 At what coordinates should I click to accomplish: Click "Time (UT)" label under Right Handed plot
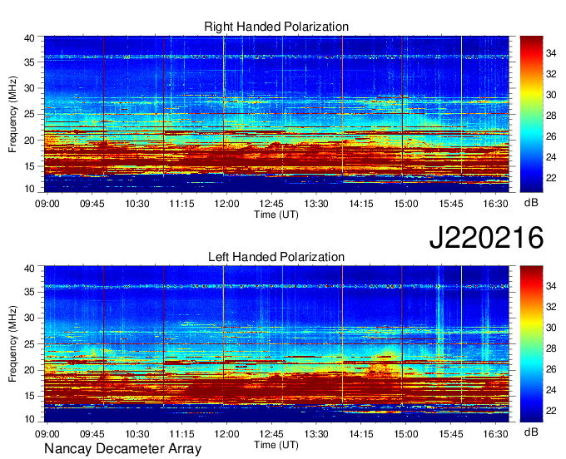276,215
